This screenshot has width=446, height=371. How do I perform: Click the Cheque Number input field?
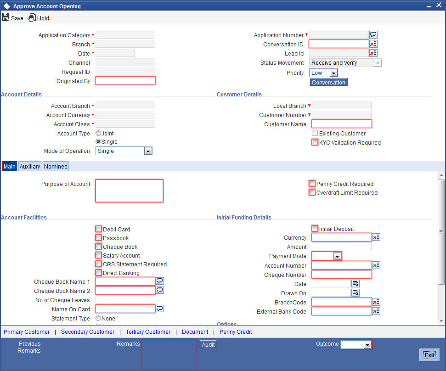342,275
